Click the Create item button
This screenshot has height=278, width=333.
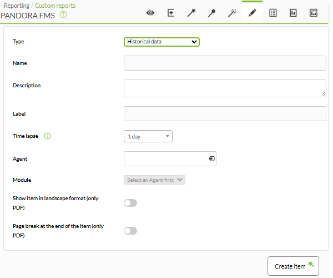tap(293, 266)
